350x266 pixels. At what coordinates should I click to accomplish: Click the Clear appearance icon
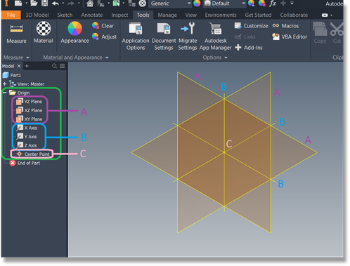tap(96, 25)
